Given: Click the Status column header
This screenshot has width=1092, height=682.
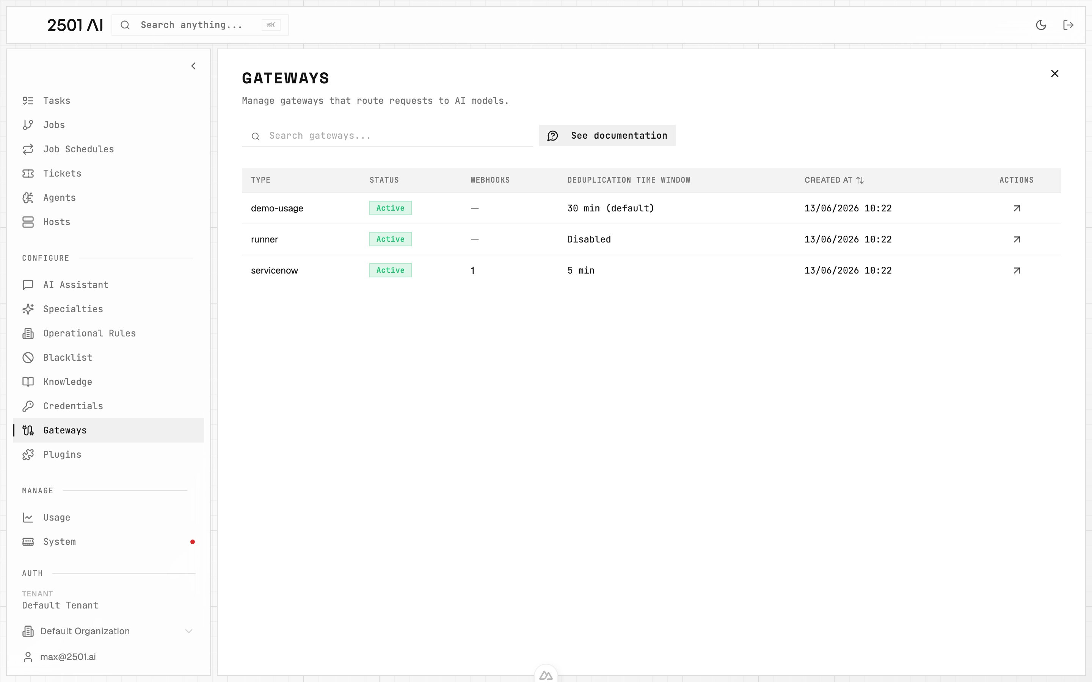Looking at the screenshot, I should click(384, 180).
